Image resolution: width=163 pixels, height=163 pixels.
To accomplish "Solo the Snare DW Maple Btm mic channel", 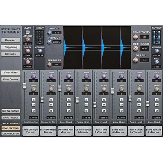I will pos(51,100).
